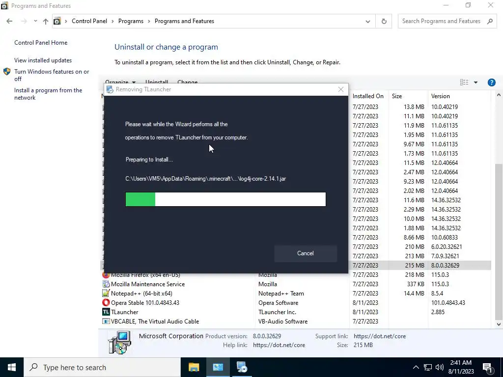Open the notification center icon
Screen dimensions: 503x377
[488, 368]
